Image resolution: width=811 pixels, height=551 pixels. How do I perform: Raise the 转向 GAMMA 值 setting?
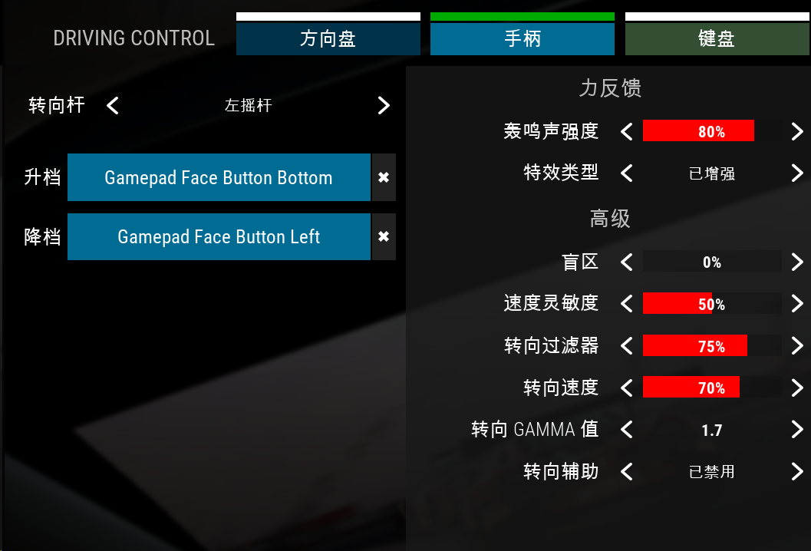(797, 430)
